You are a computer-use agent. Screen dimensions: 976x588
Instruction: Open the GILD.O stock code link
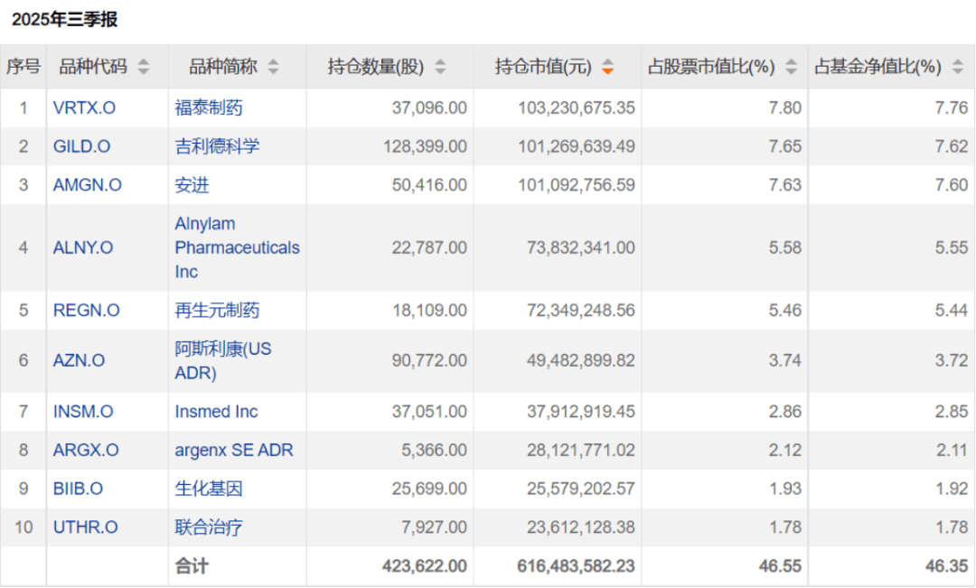[x=81, y=147]
